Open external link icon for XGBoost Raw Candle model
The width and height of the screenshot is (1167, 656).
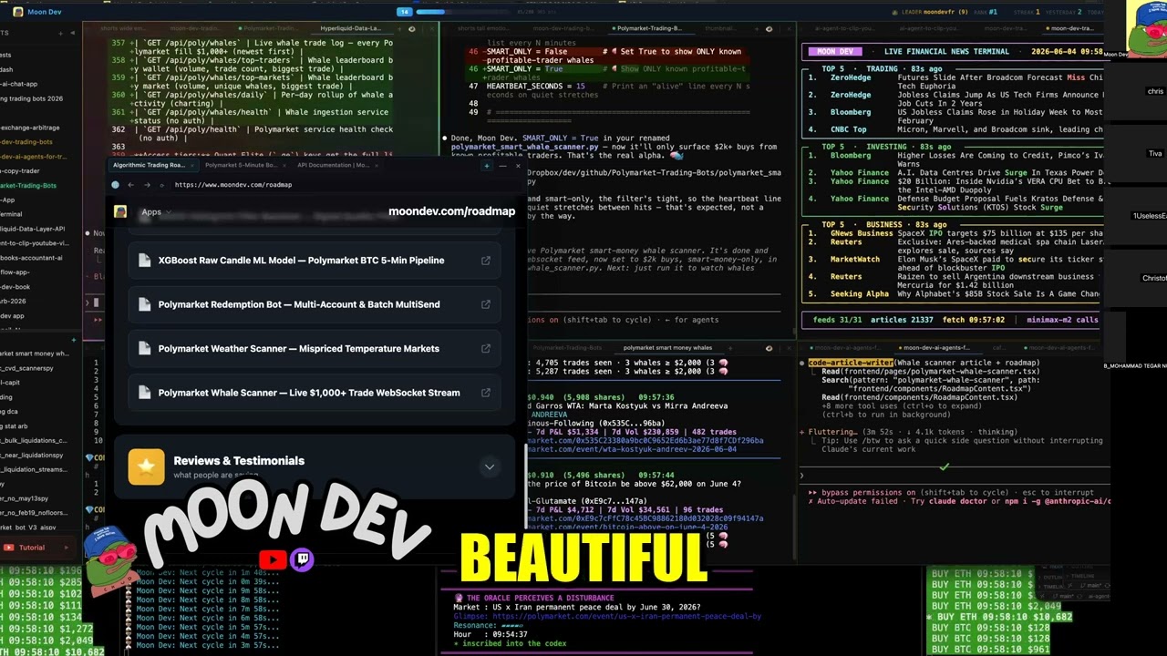click(486, 261)
